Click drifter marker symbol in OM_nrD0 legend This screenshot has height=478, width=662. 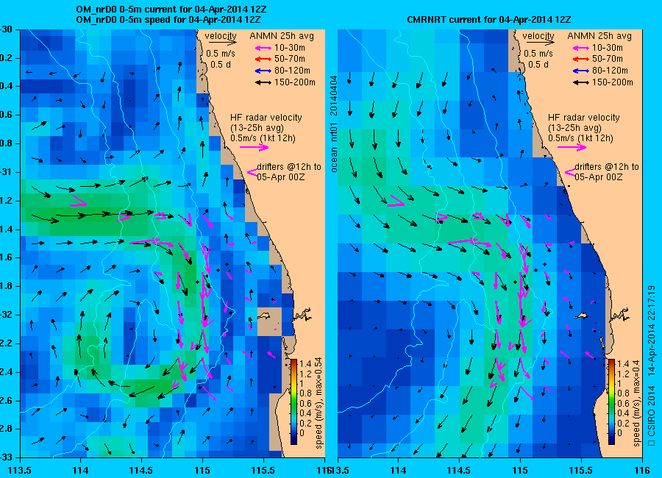(x=252, y=172)
